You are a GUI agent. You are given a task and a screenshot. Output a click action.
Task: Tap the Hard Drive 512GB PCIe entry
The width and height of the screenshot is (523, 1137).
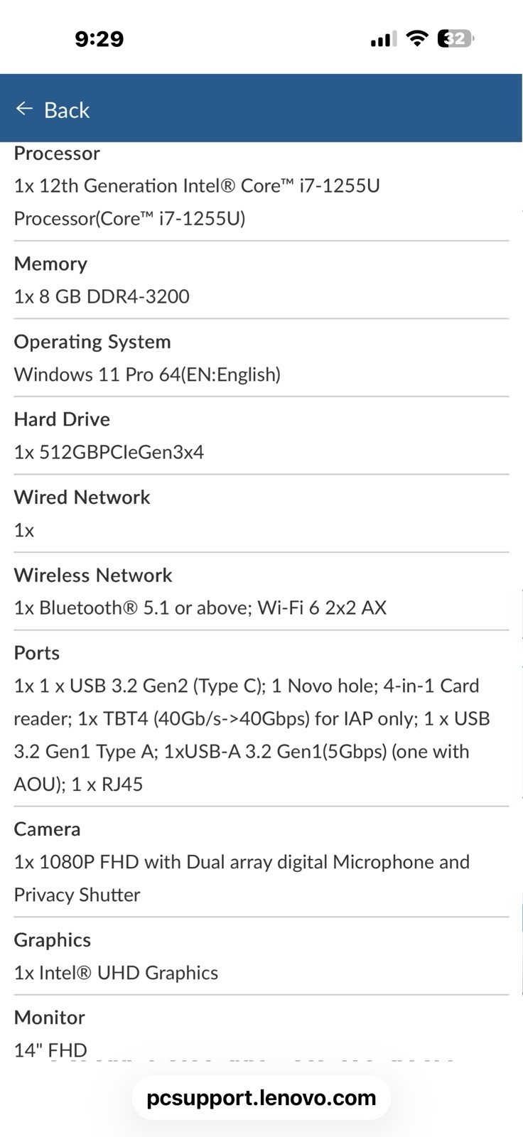pyautogui.click(x=109, y=452)
